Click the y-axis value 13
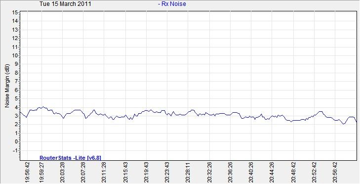 pyautogui.click(x=15, y=30)
